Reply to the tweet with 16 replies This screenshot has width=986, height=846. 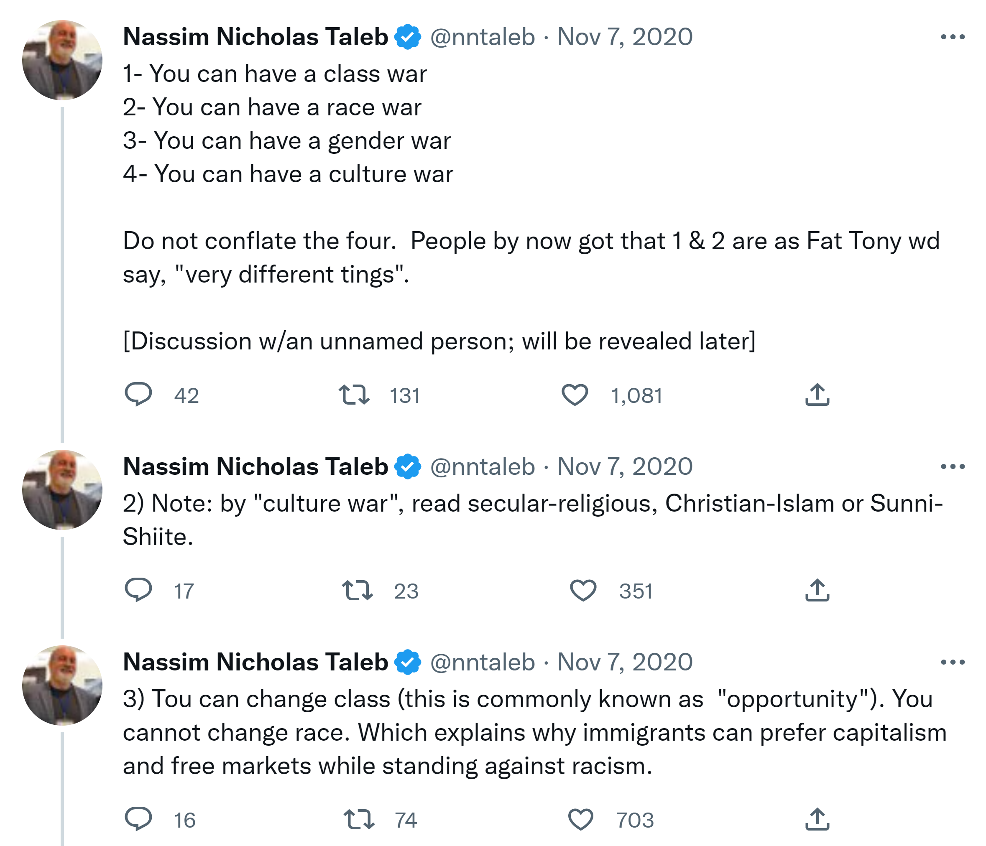(138, 819)
